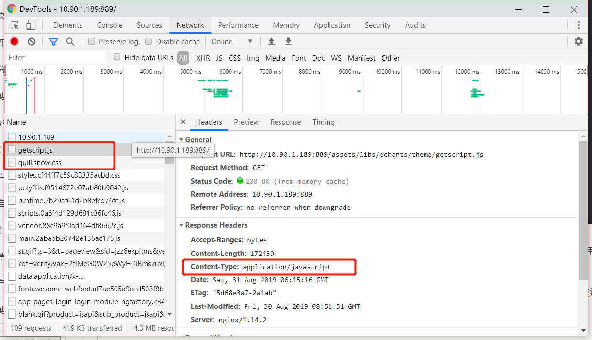Toggle the network filter funnel icon
Image resolution: width=592 pixels, height=340 pixels.
click(x=53, y=41)
